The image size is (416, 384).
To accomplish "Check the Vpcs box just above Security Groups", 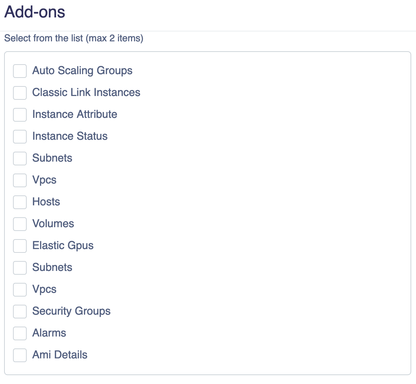I will (20, 290).
